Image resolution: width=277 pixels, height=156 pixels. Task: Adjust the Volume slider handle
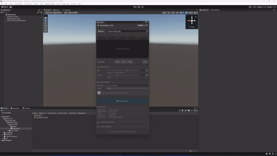[117, 75]
